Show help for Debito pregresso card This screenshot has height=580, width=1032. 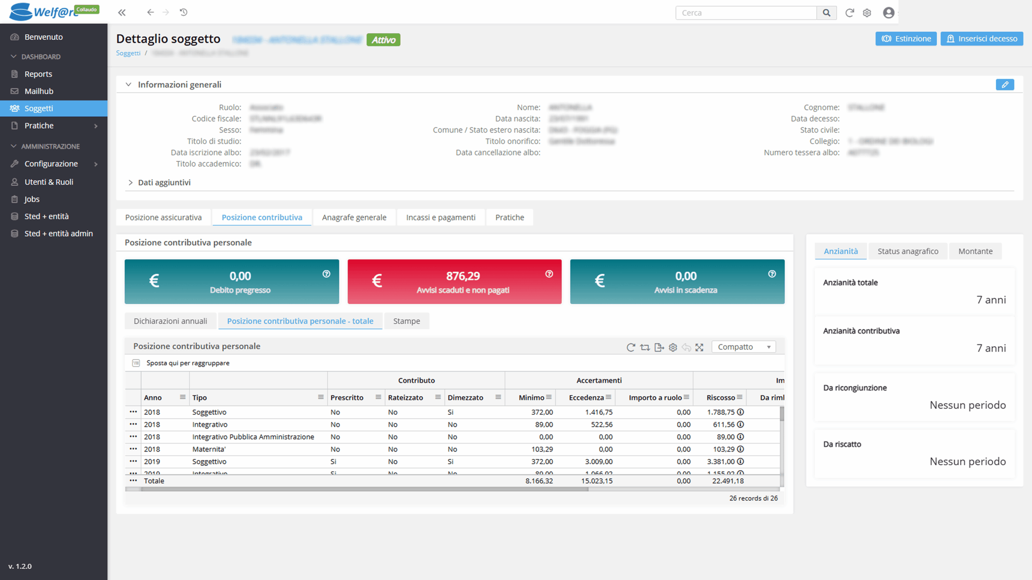327,274
